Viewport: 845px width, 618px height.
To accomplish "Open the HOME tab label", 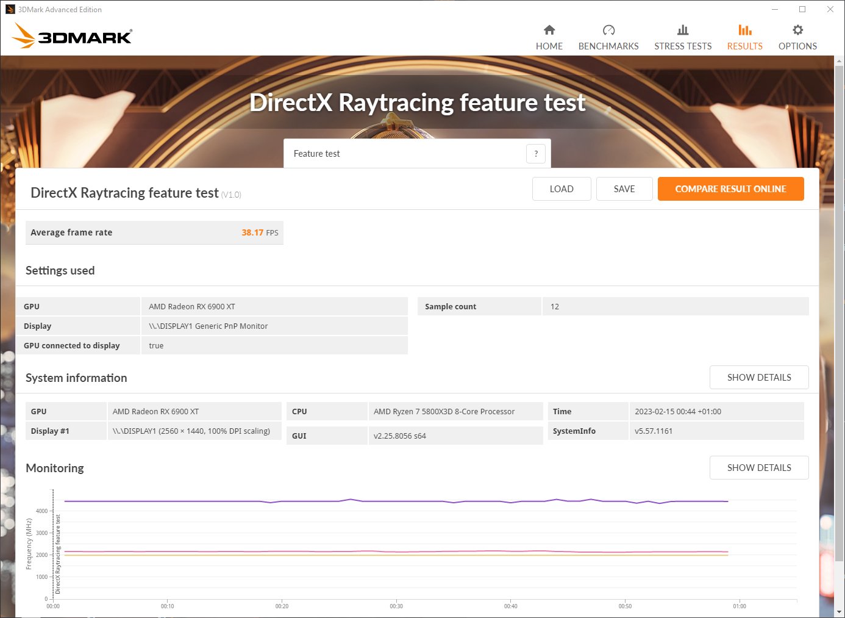I will pyautogui.click(x=549, y=46).
